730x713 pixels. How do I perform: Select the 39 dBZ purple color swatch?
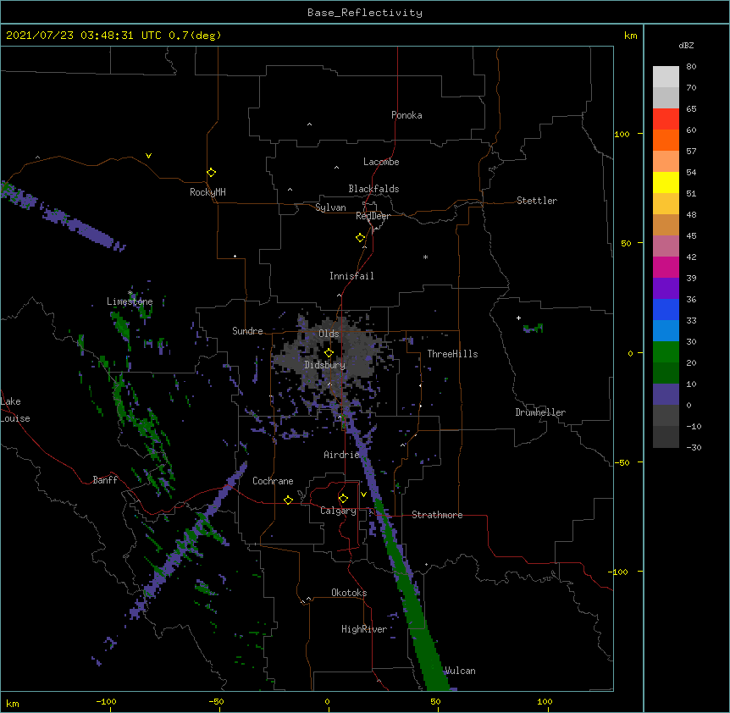click(x=666, y=288)
